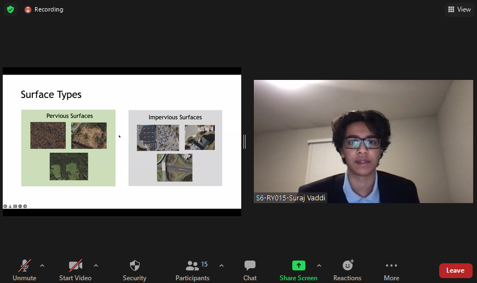Click the tan field clearing image under Pervious Surfaces
This screenshot has width=477, height=283.
pyautogui.click(x=89, y=135)
